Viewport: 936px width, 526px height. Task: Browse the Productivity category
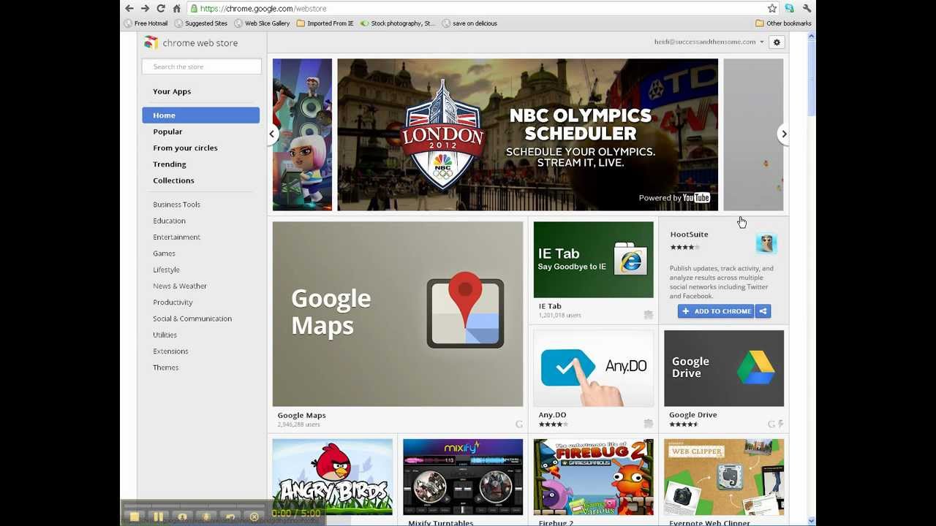point(173,302)
